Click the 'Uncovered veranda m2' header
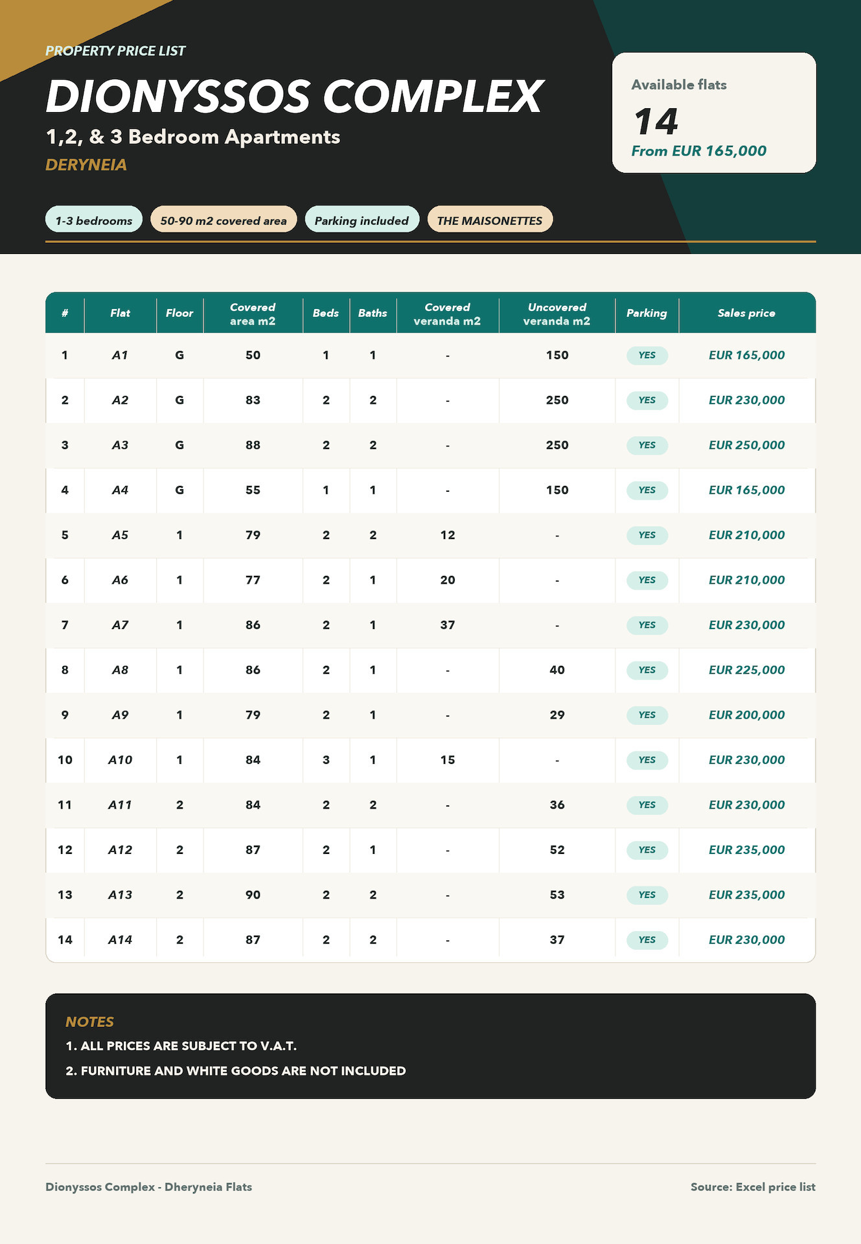This screenshot has width=861, height=1244. tap(557, 314)
